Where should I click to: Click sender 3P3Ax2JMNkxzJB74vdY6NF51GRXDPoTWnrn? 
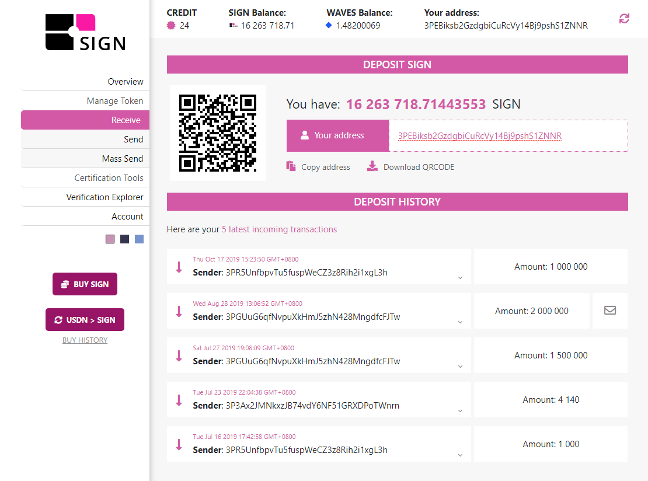312,405
